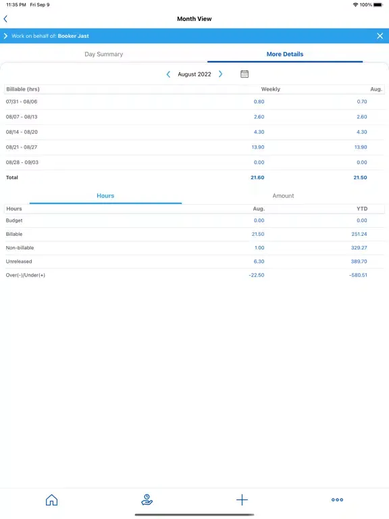The width and height of the screenshot is (389, 519).
Task: Open weekly value 0.00 for 08/28 - 09/03
Action: [x=259, y=162]
